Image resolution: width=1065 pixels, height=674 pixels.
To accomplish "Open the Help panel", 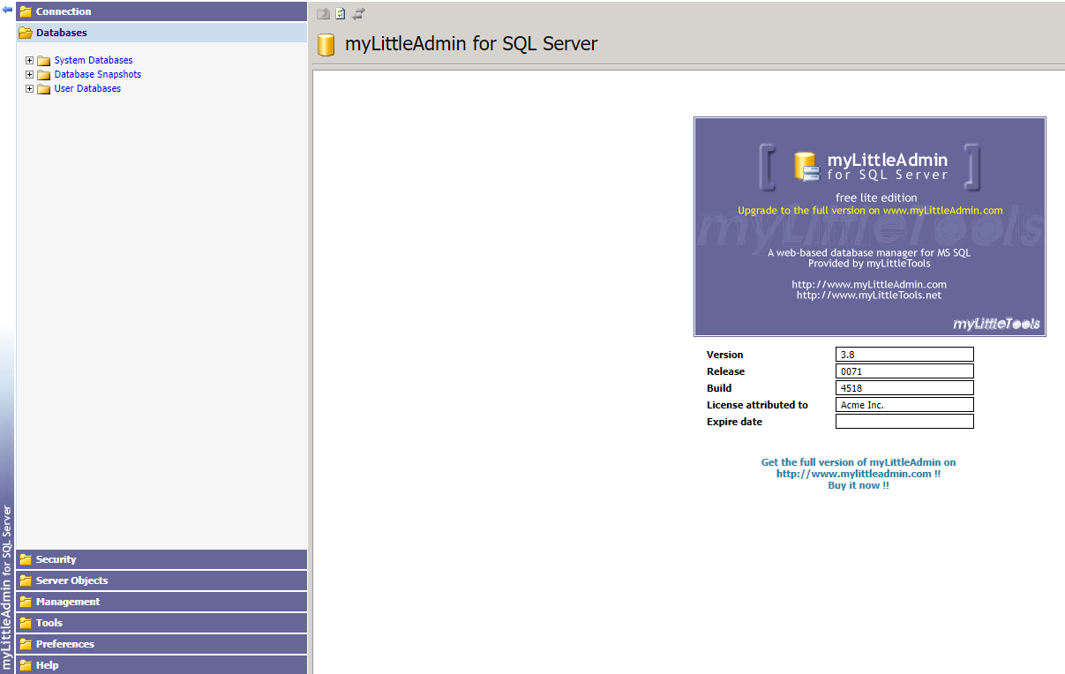I will click(x=161, y=665).
